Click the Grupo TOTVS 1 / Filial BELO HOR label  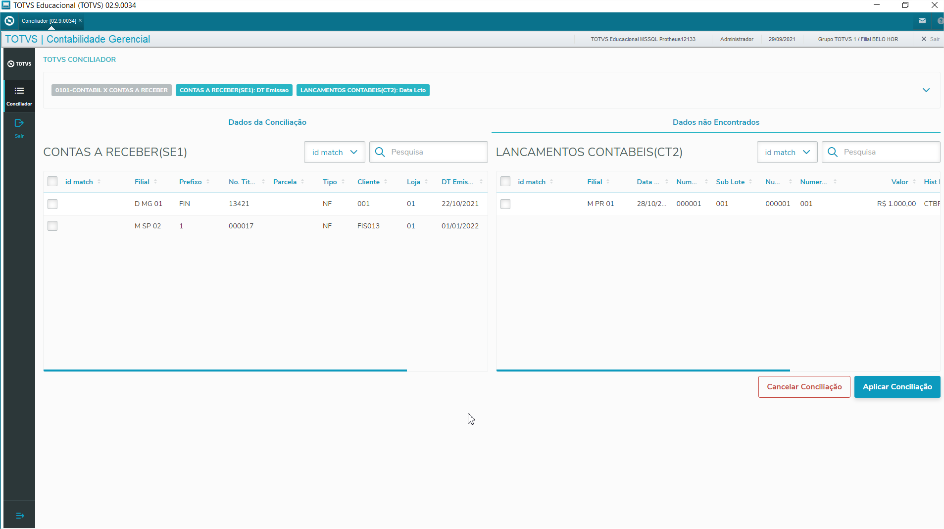(x=858, y=39)
